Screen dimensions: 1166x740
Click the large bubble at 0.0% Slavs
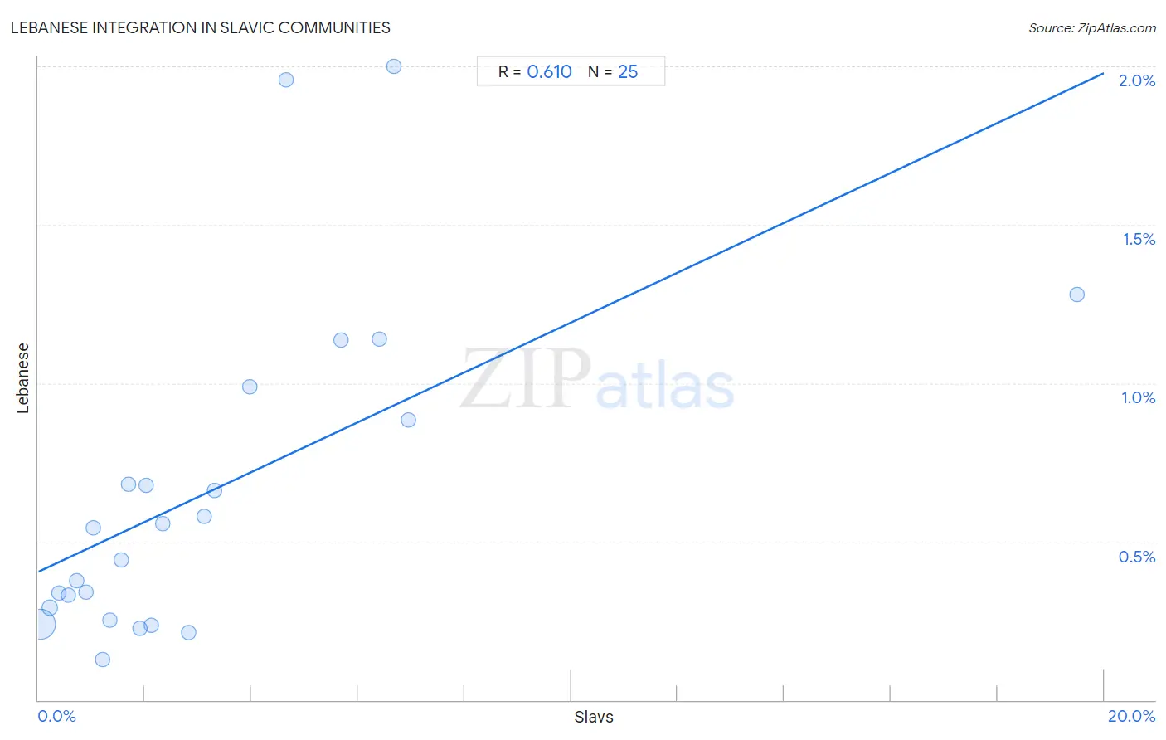pyautogui.click(x=40, y=624)
